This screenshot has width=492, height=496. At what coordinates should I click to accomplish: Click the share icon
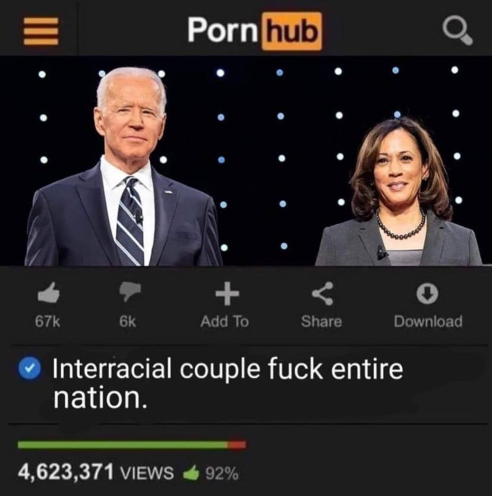click(x=323, y=293)
